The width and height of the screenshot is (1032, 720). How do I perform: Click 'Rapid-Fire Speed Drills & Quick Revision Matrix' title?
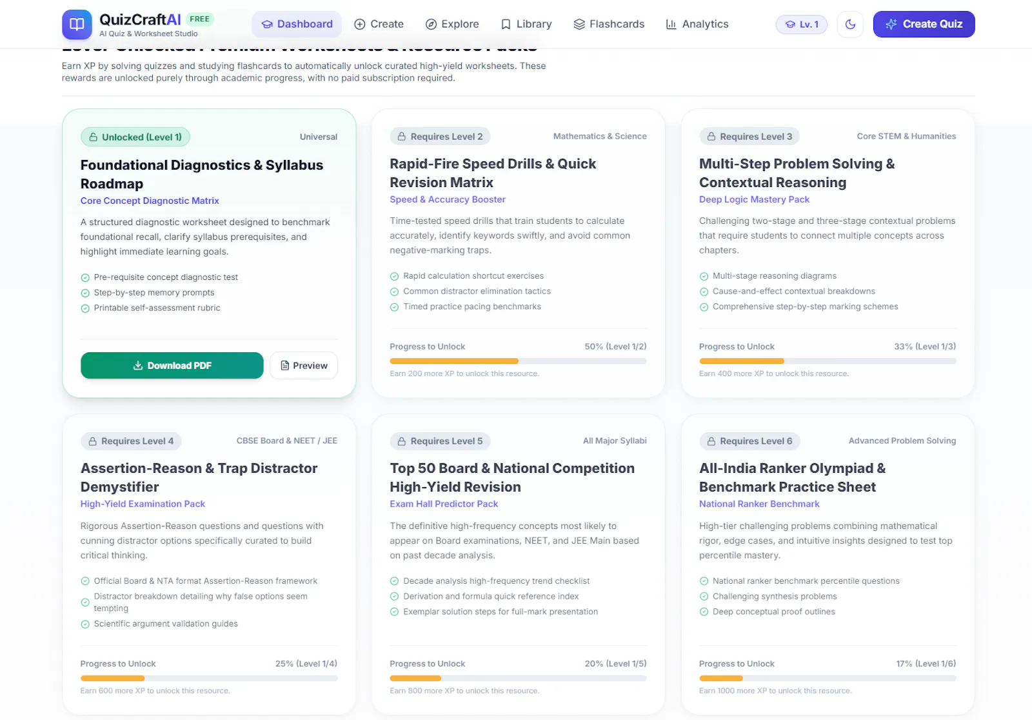coord(493,173)
